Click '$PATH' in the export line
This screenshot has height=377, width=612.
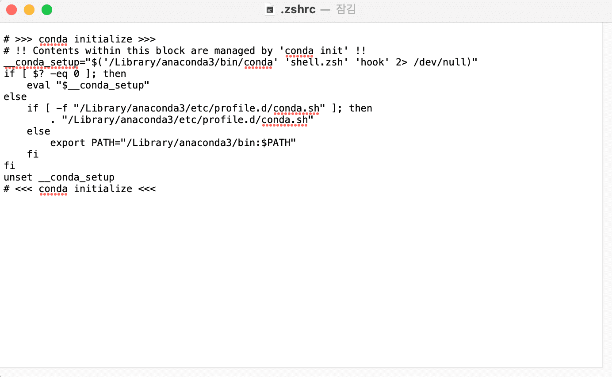pyautogui.click(x=276, y=143)
